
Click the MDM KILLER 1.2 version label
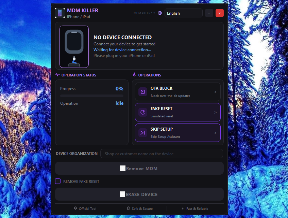tap(145, 13)
